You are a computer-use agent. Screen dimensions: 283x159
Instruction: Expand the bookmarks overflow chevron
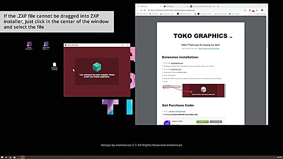click(251, 14)
